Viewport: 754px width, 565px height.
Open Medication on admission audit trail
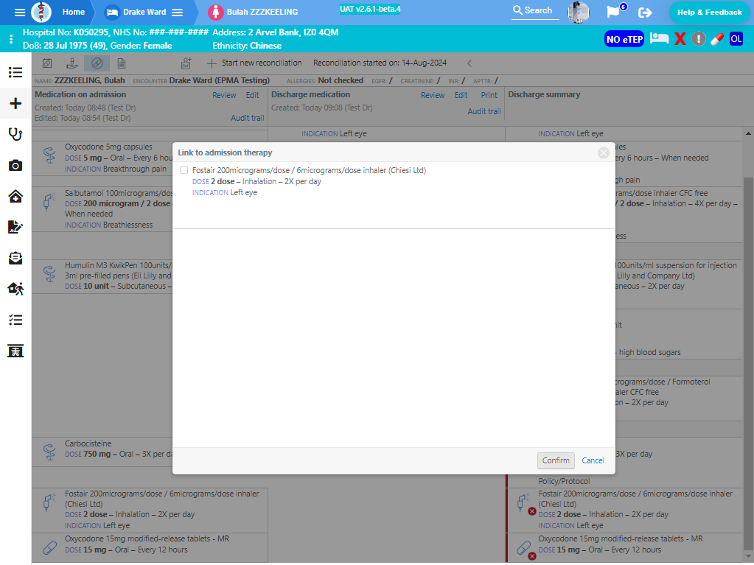(x=247, y=118)
